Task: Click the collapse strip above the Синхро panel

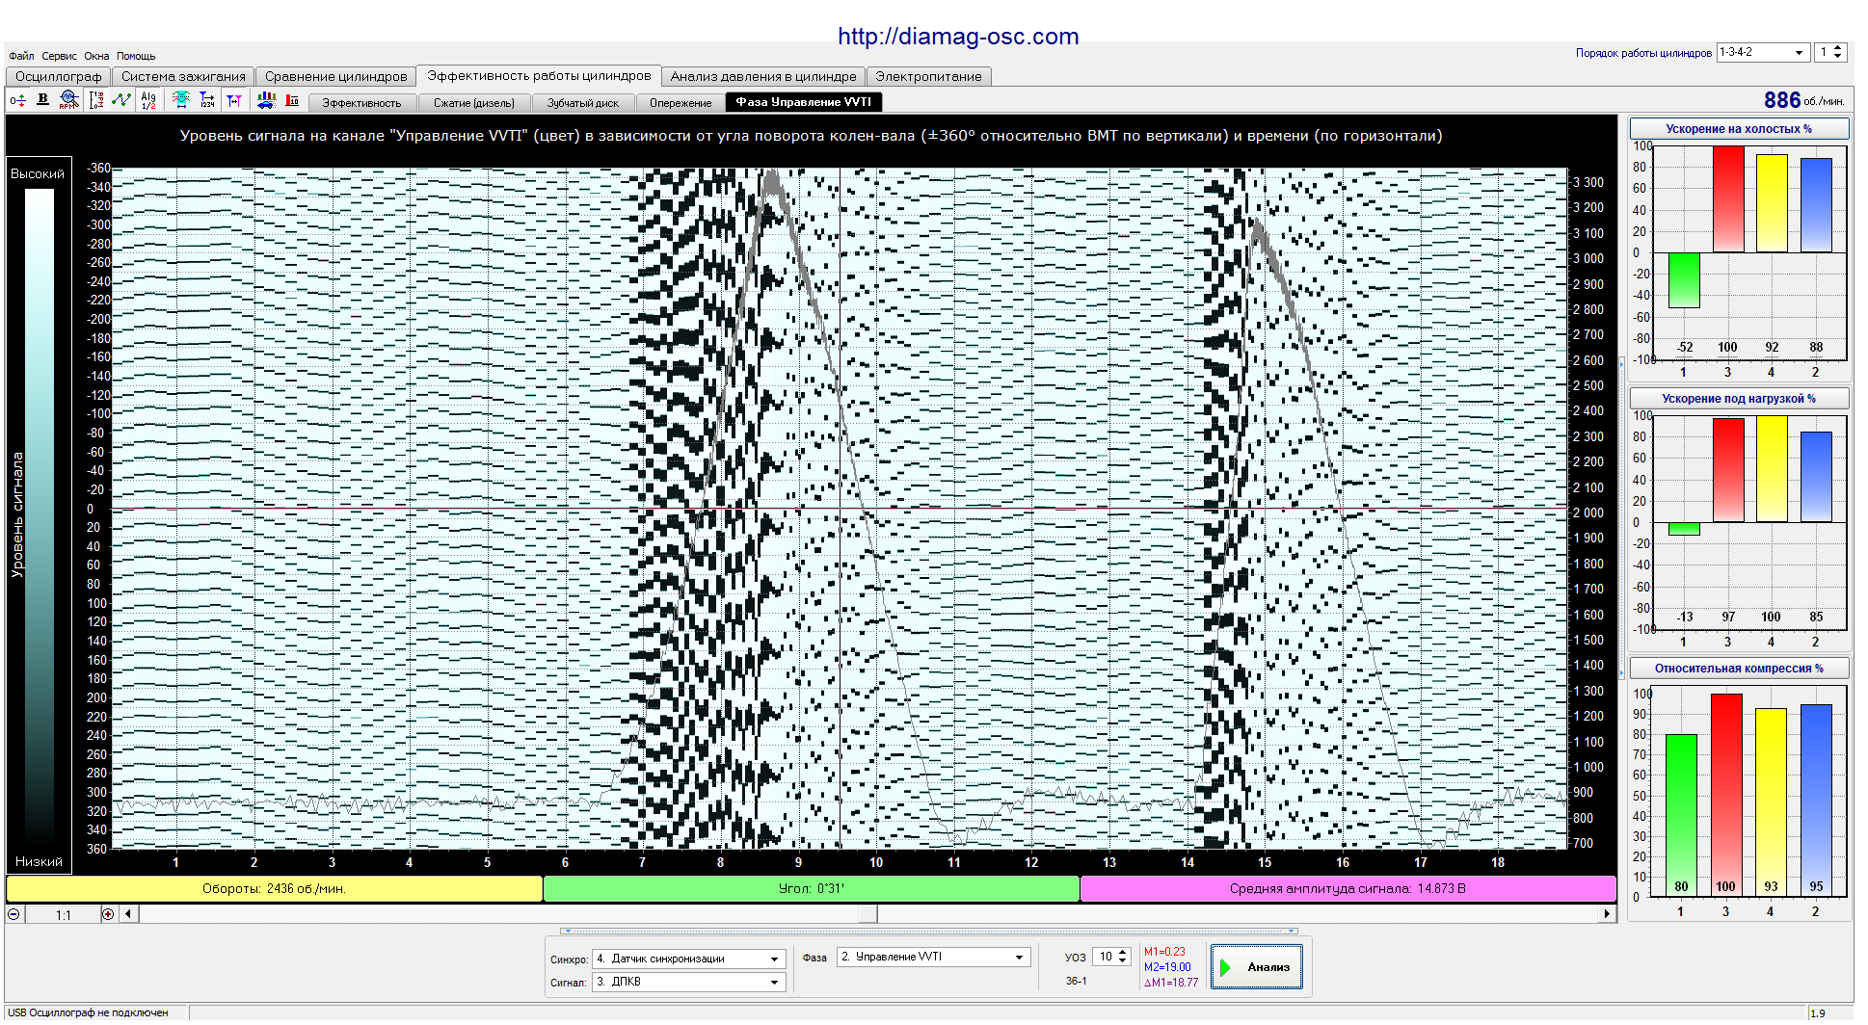Action: click(929, 932)
